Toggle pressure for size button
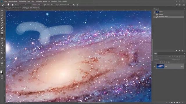The width and height of the screenshot is (186, 104). [77, 5]
